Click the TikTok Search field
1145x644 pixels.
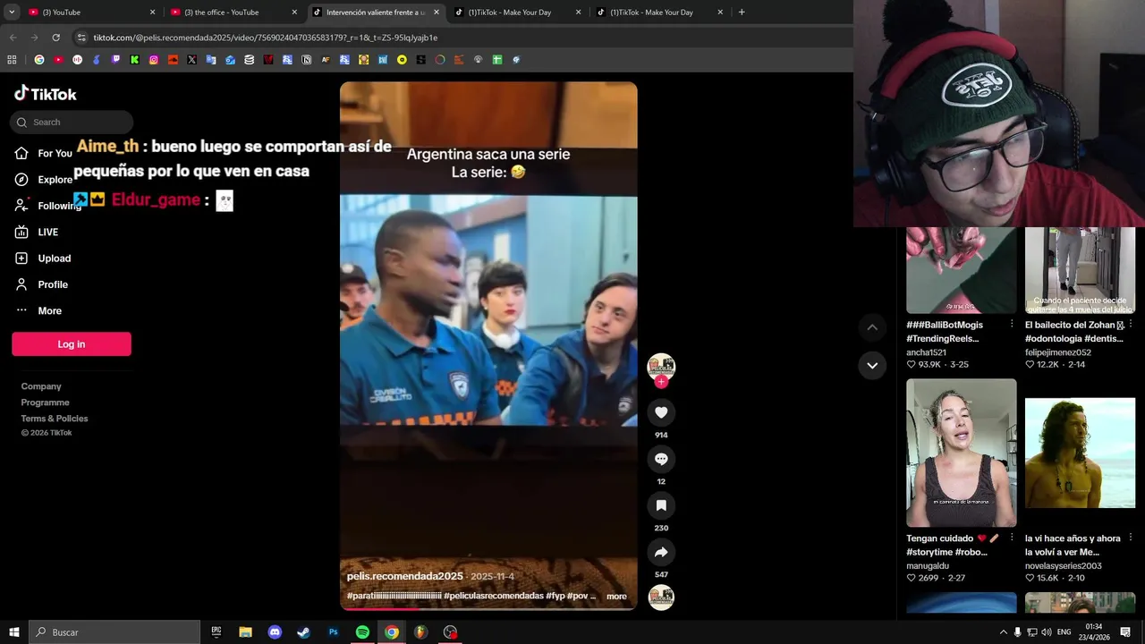pyautogui.click(x=72, y=123)
